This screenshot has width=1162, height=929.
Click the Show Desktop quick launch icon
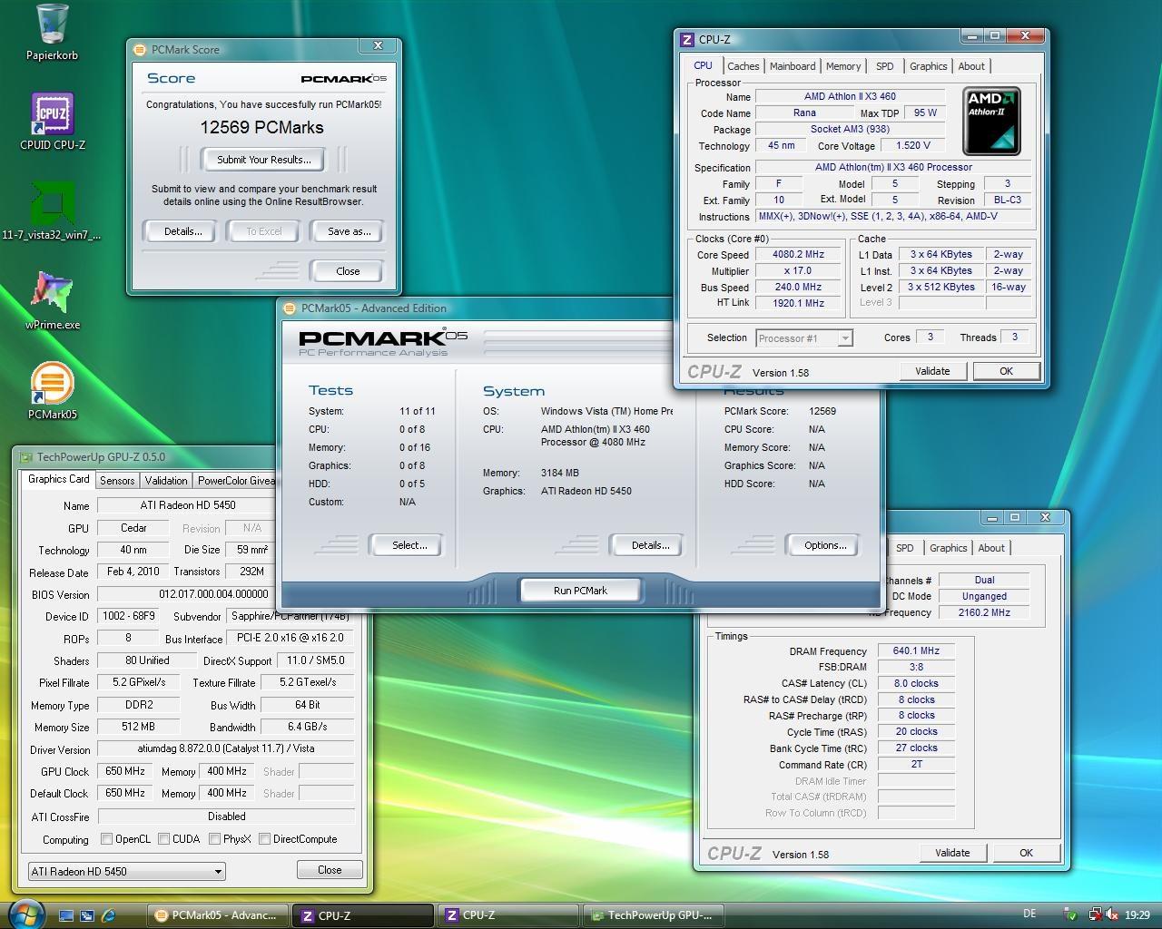pyautogui.click(x=66, y=915)
